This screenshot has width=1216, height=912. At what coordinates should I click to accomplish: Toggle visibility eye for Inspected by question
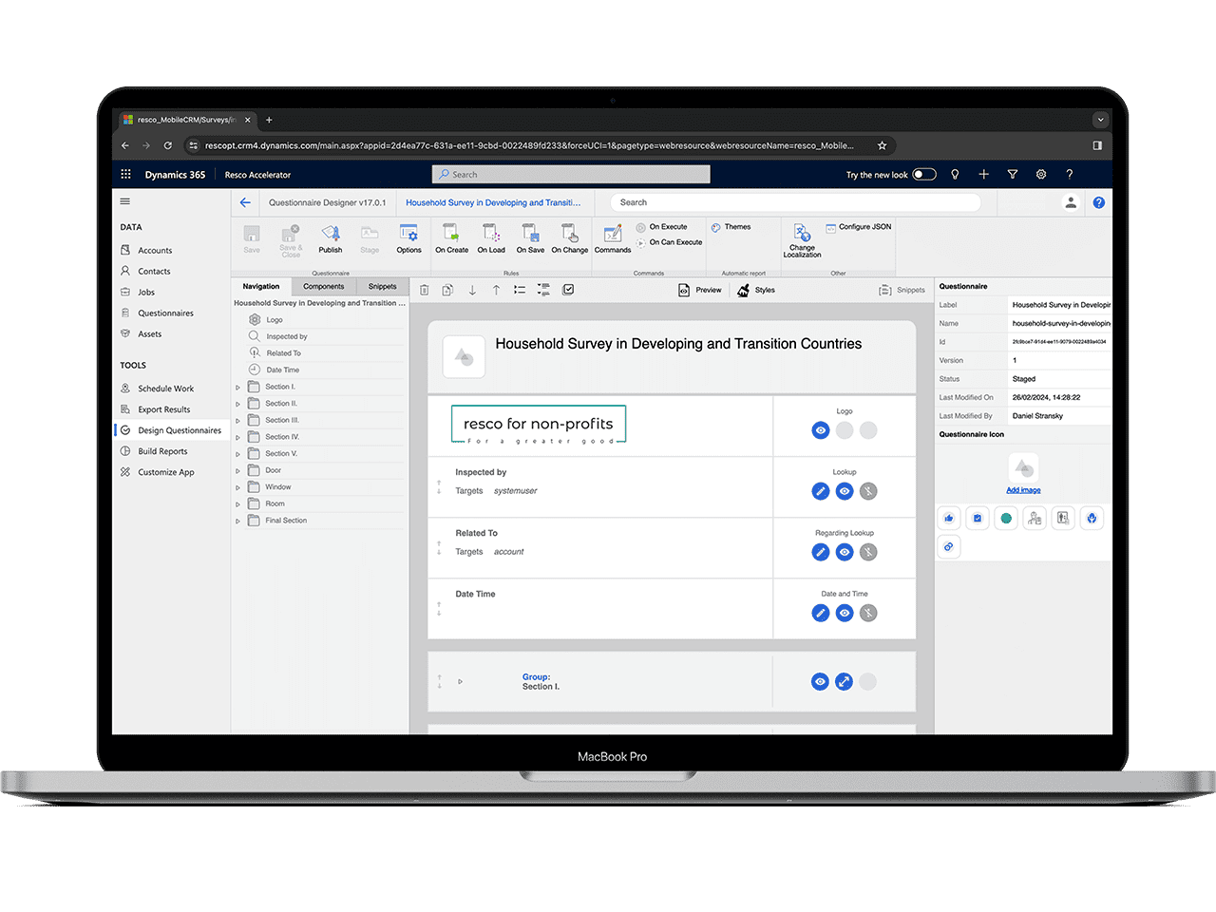coord(845,491)
